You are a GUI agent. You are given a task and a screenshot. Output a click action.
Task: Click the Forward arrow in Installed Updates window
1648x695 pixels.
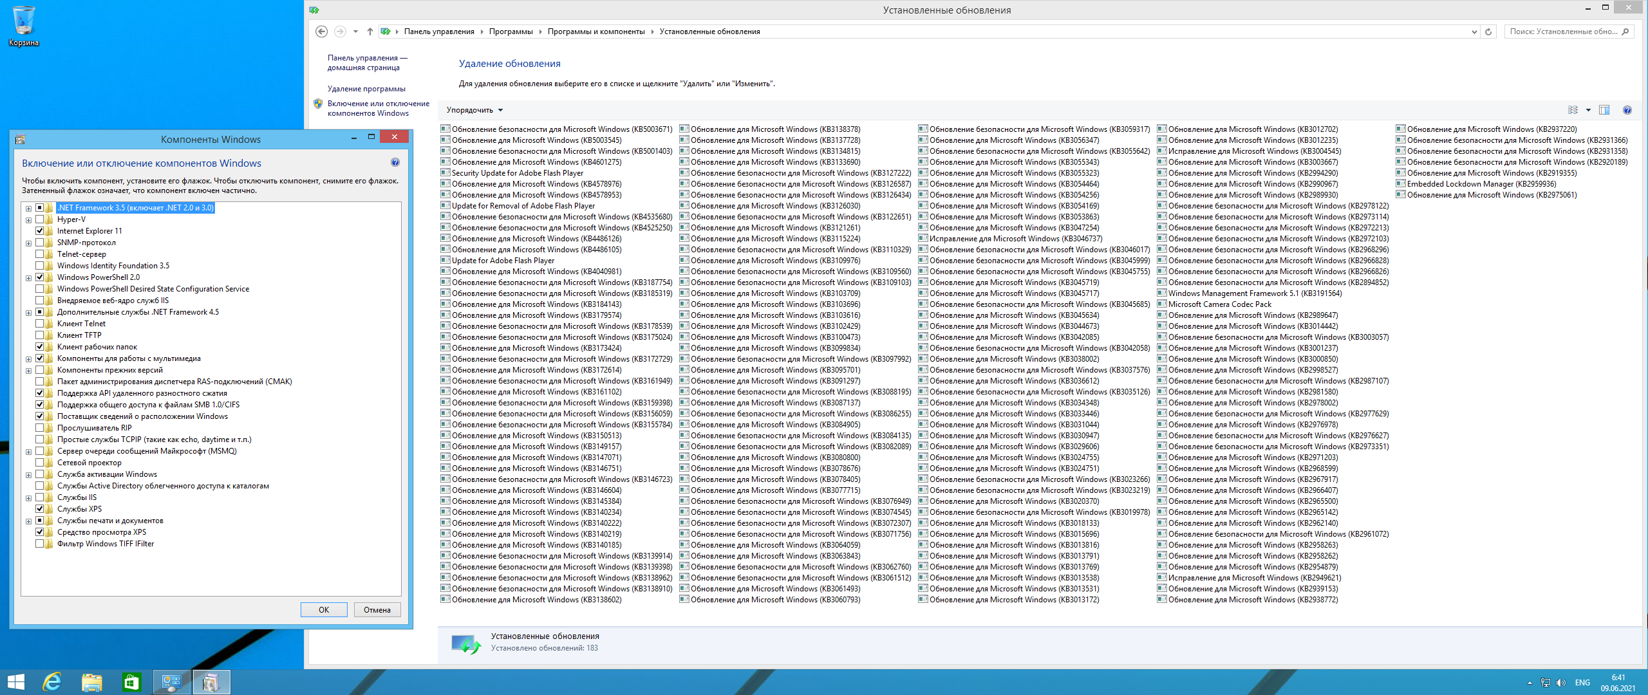[340, 32]
